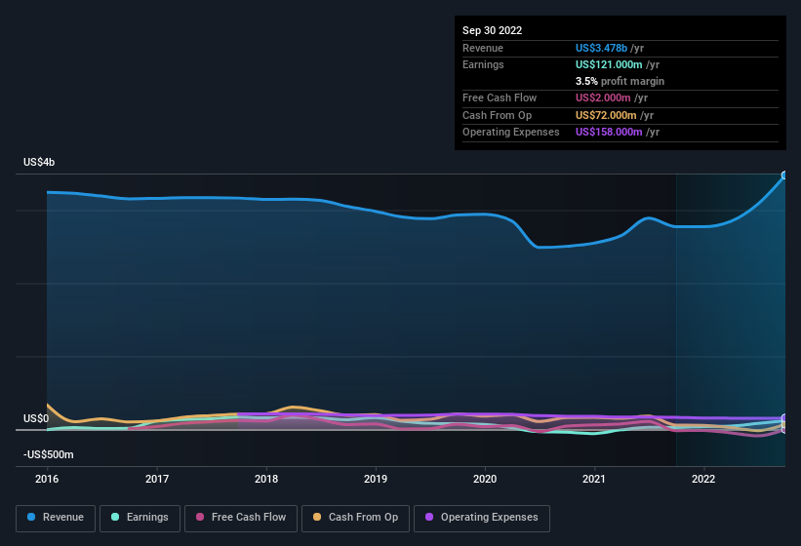This screenshot has width=801, height=546.
Task: Click the Revenue endpoint marker on chart
Action: pos(784,175)
